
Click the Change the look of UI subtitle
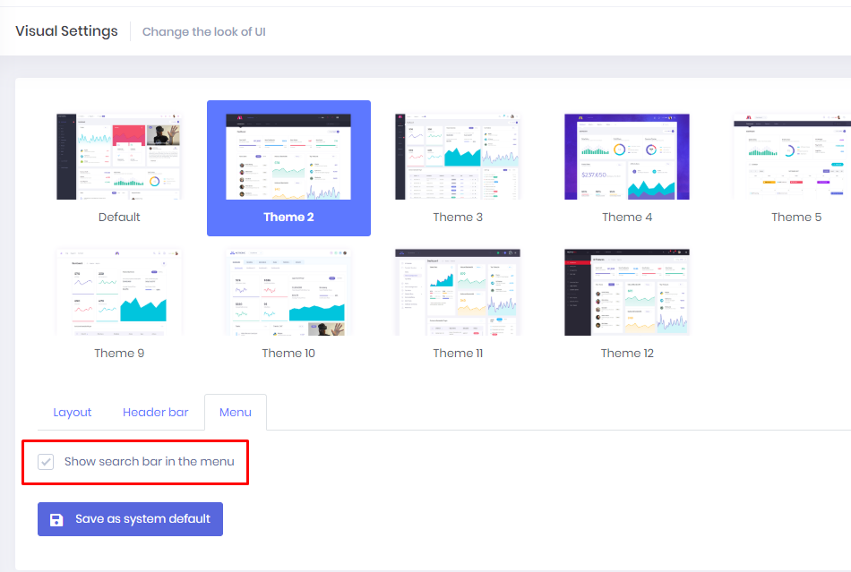(x=204, y=31)
